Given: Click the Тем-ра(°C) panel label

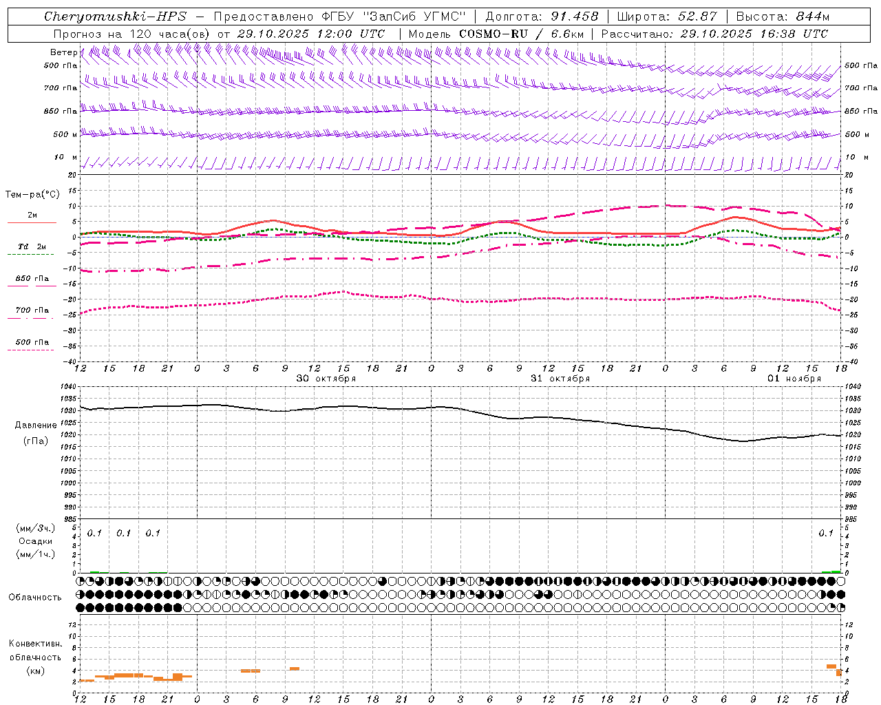Looking at the screenshot, I should (32, 195).
